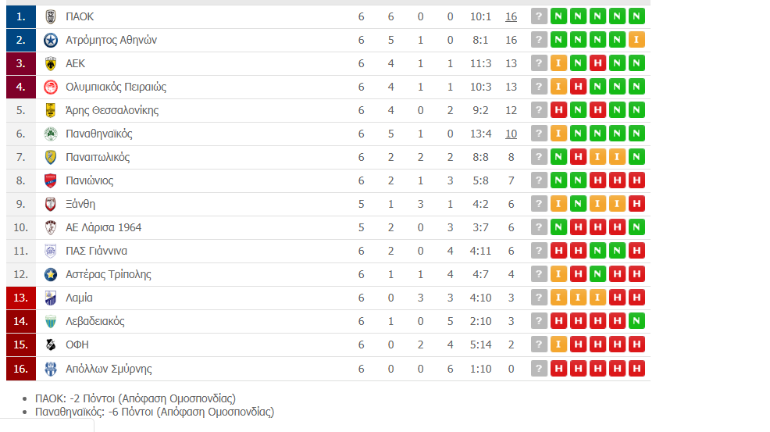
Task: Click Παναθηναϊκός's underlined 10 points value
Action: click(511, 134)
